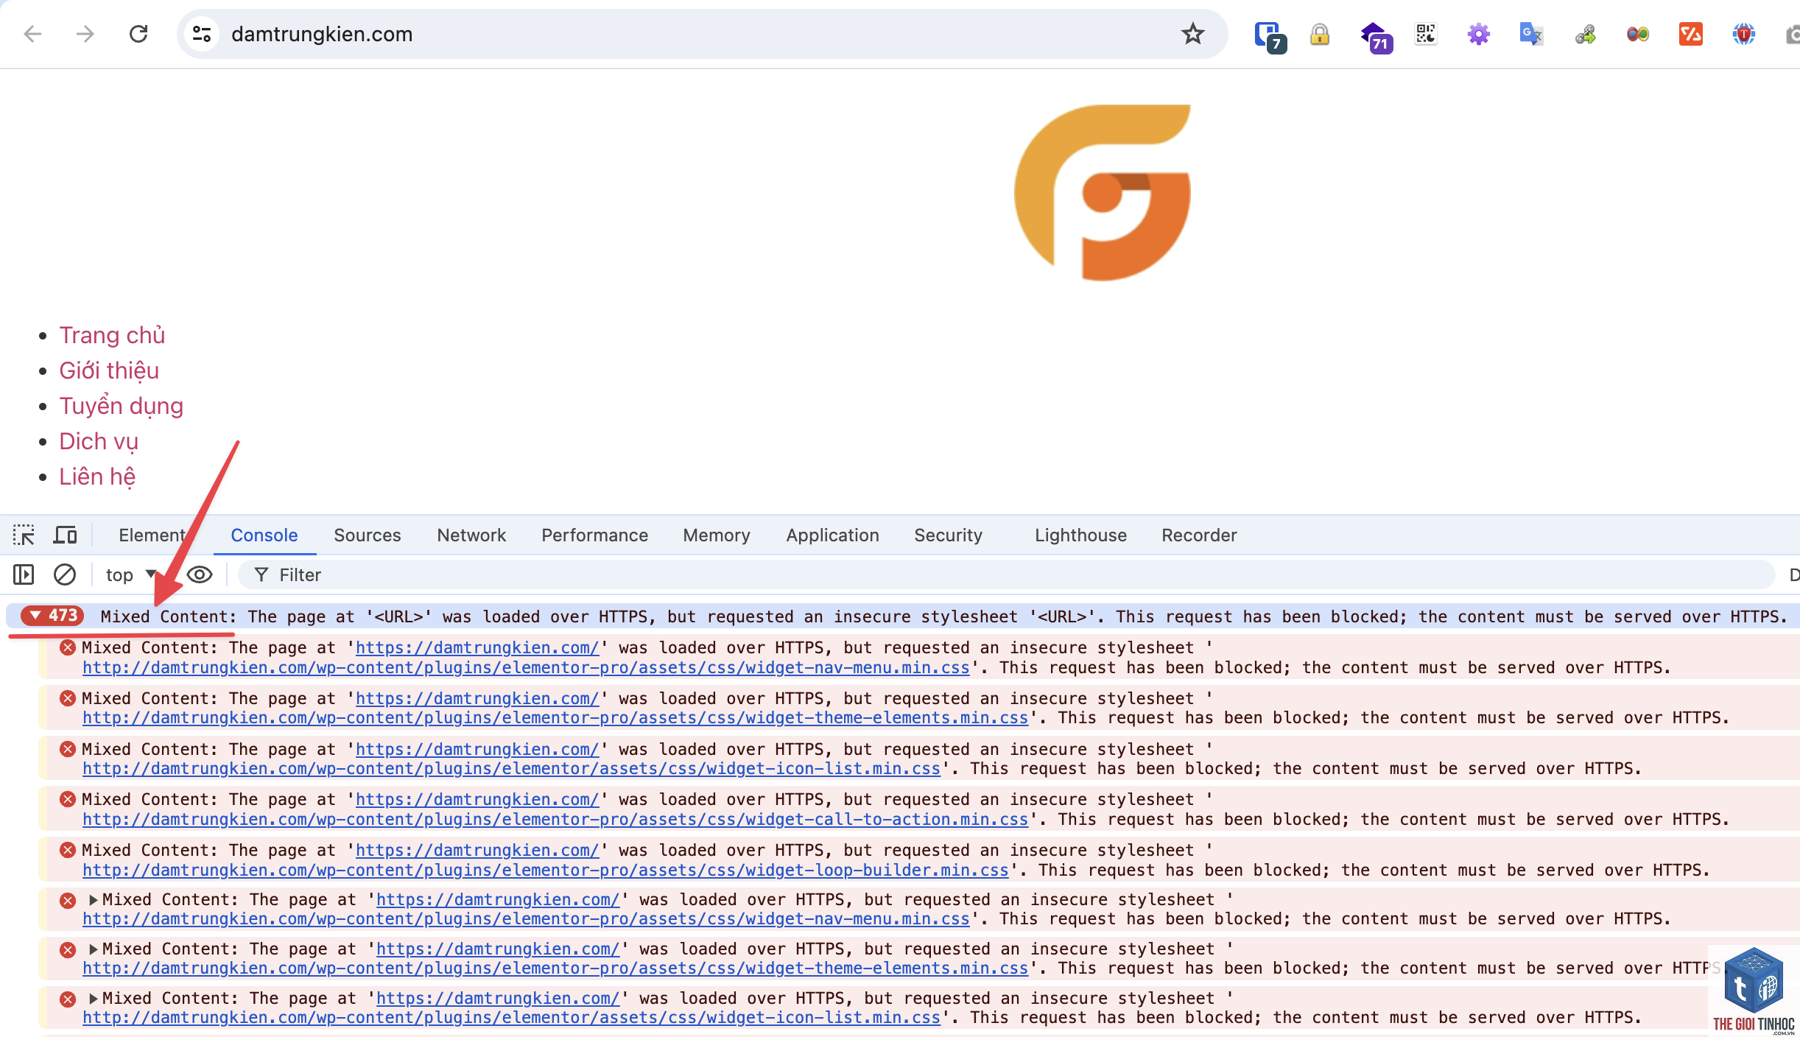Open the widget-loop-builder.min.css link
This screenshot has width=1800, height=1037.
[x=545, y=871]
